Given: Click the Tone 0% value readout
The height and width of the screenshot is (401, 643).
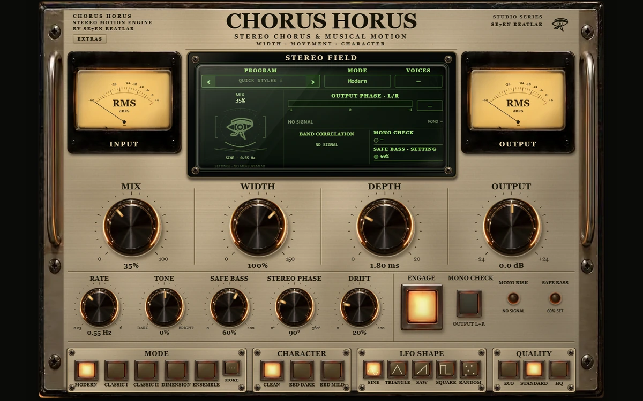Looking at the screenshot, I should click(x=165, y=333).
